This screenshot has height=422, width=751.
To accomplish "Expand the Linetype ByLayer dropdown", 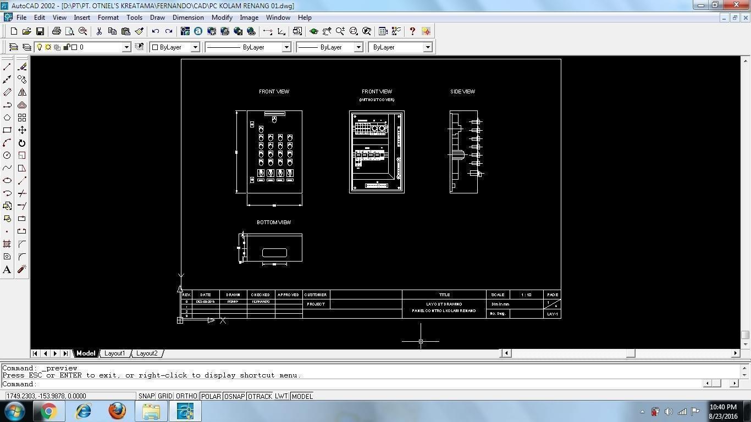I will [286, 47].
